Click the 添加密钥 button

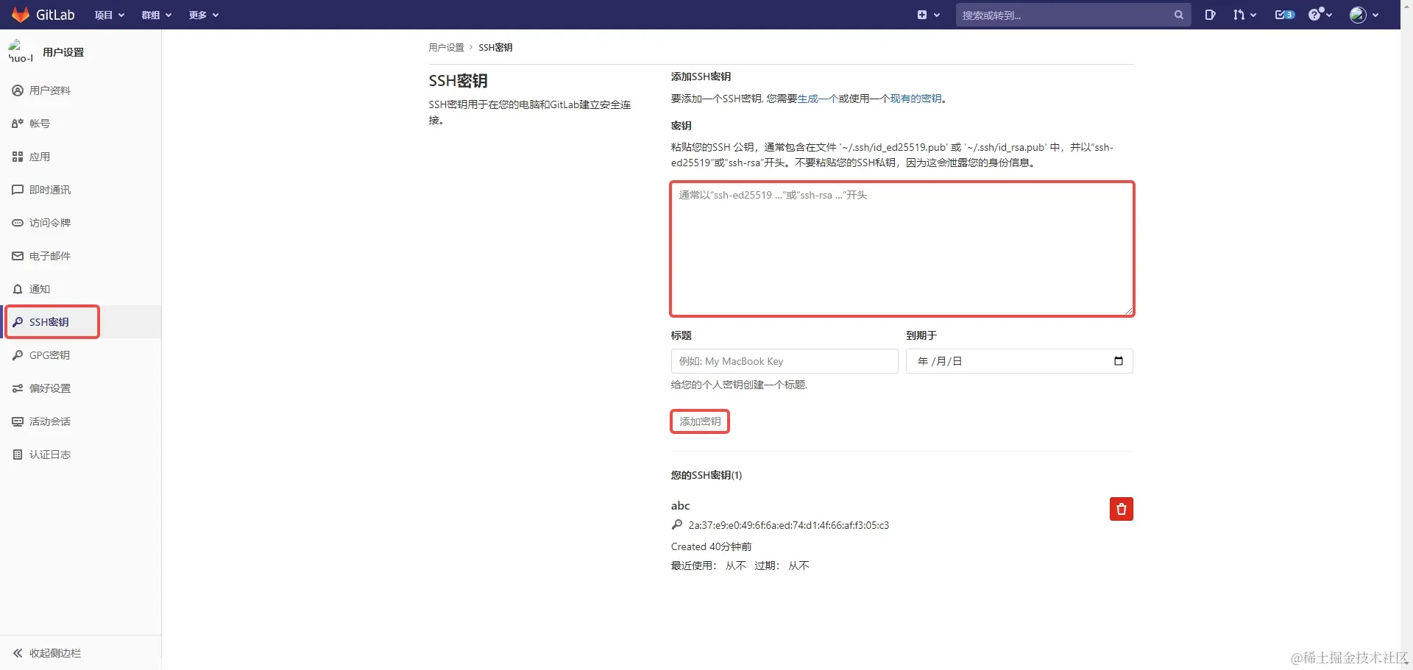coord(700,421)
